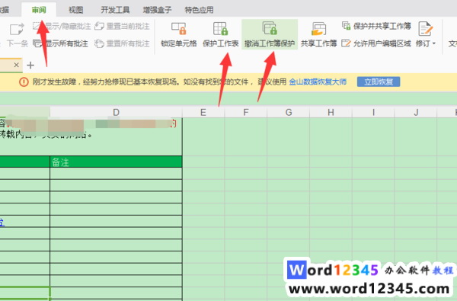This screenshot has height=301, width=457.
Task: Click the 备注 header cell
Action: 116,162
